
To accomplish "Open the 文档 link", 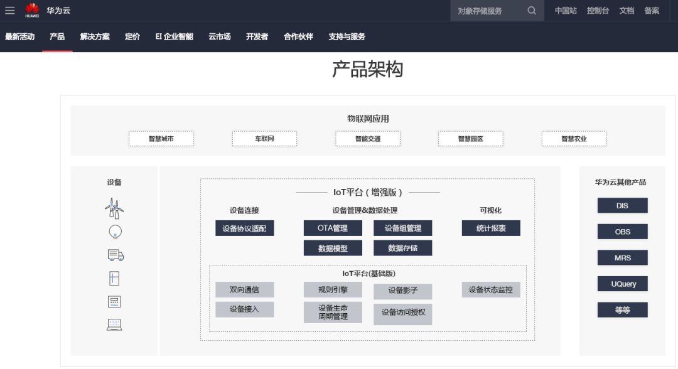I will click(x=627, y=11).
